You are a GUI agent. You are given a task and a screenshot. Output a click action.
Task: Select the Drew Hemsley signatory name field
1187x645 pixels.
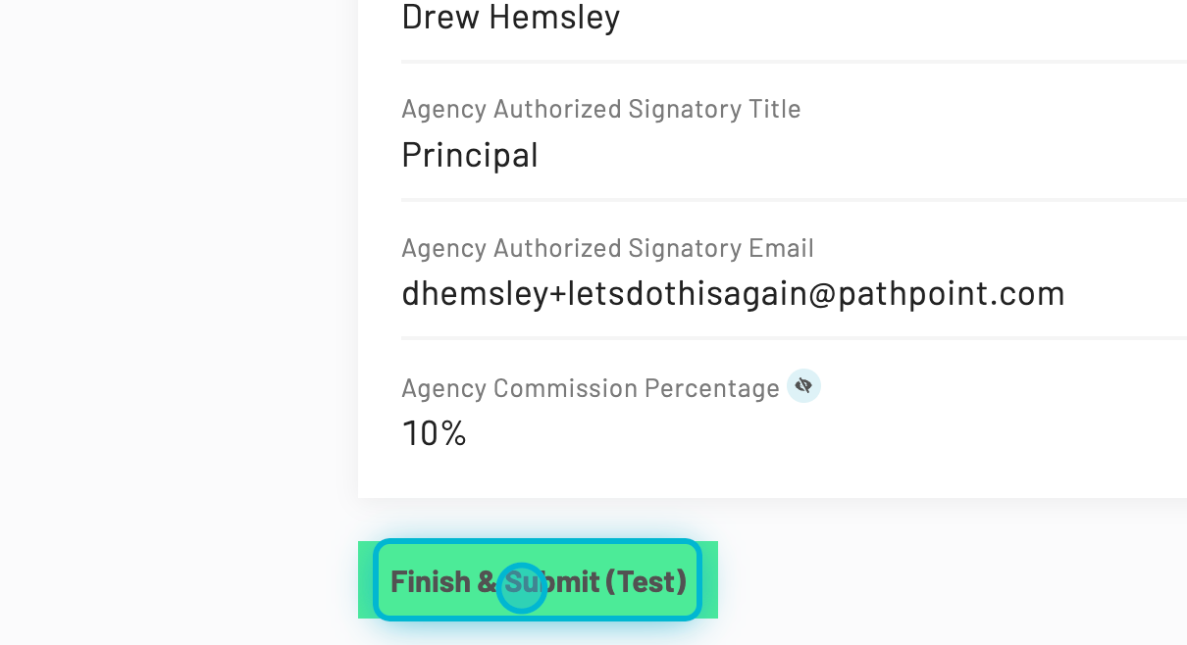point(510,18)
